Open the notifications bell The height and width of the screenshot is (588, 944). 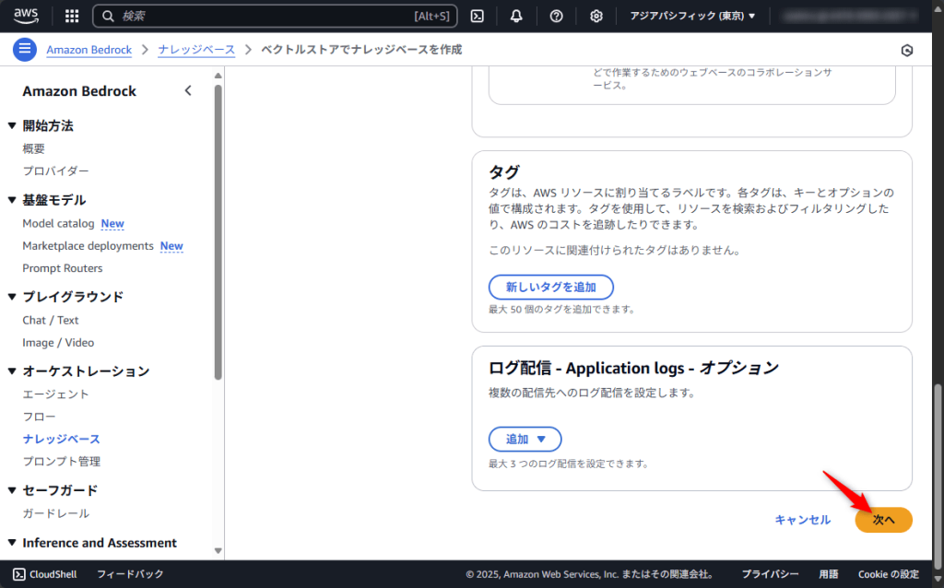click(x=516, y=17)
